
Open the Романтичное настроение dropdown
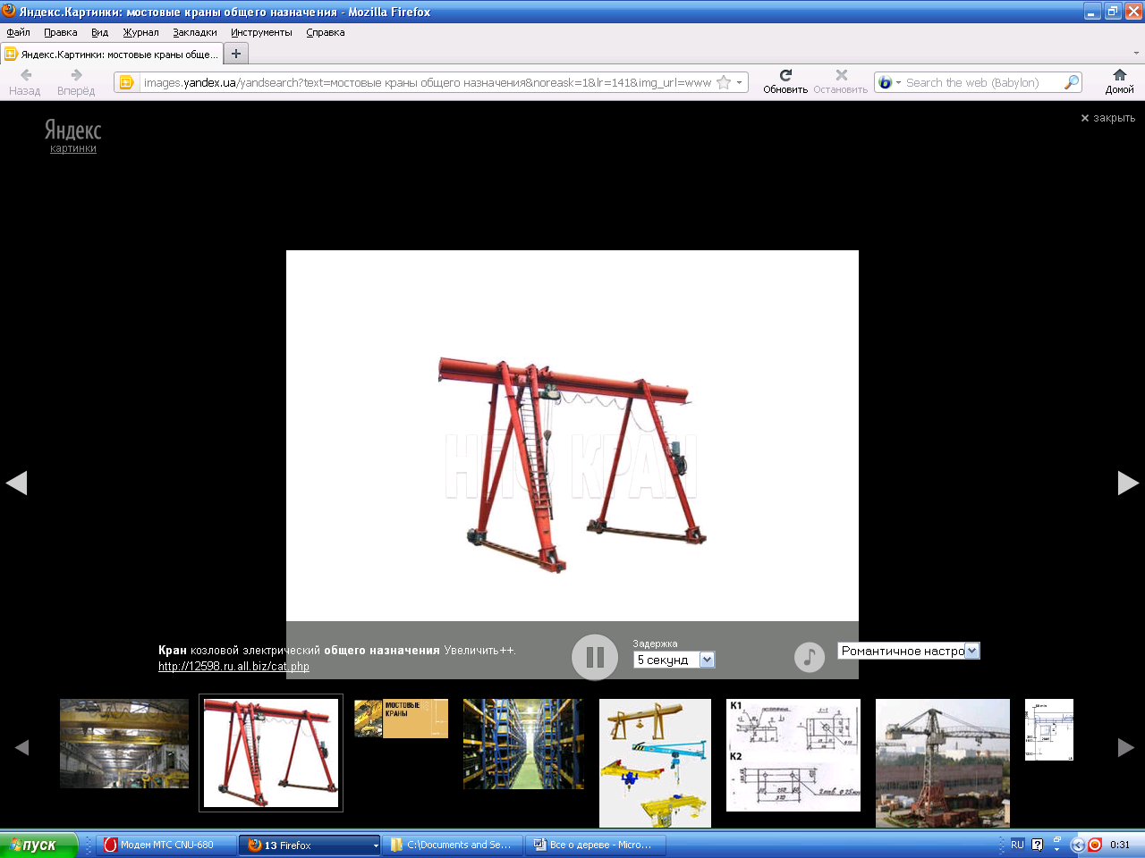point(909,651)
